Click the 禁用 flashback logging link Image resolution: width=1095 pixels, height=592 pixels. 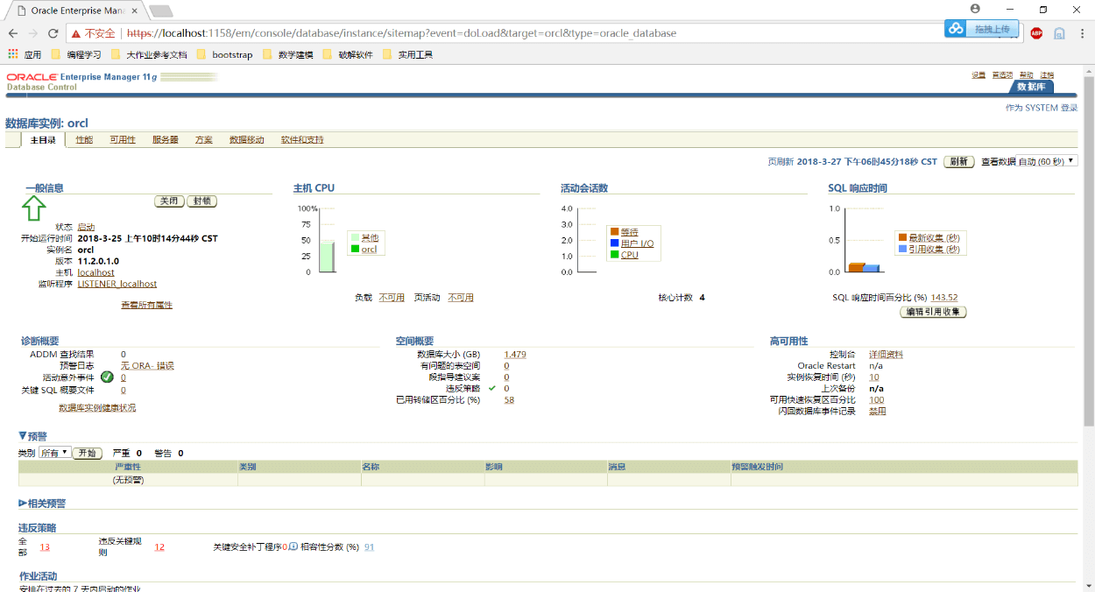878,412
